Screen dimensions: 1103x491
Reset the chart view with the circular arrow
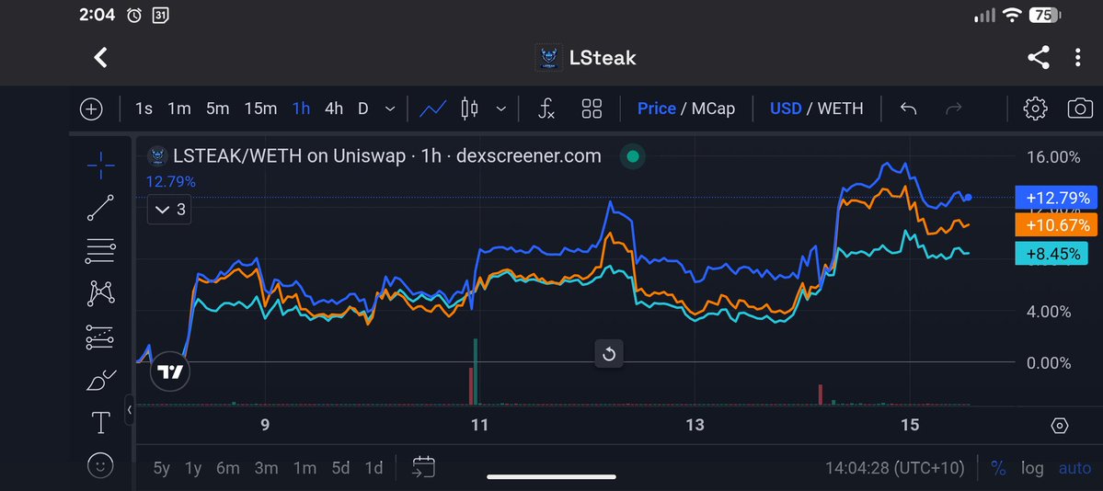(609, 354)
